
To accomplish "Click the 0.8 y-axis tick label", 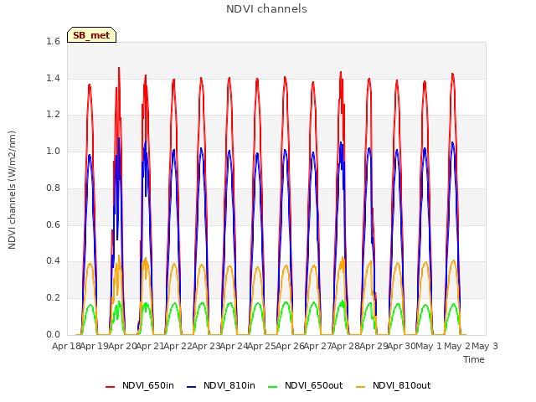I will tap(53, 188).
